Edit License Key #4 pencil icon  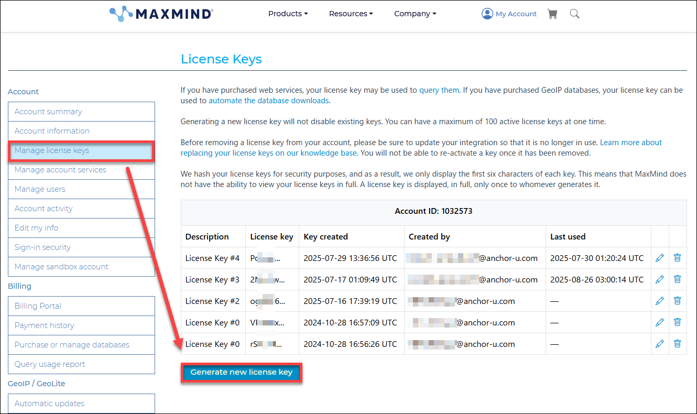point(660,258)
